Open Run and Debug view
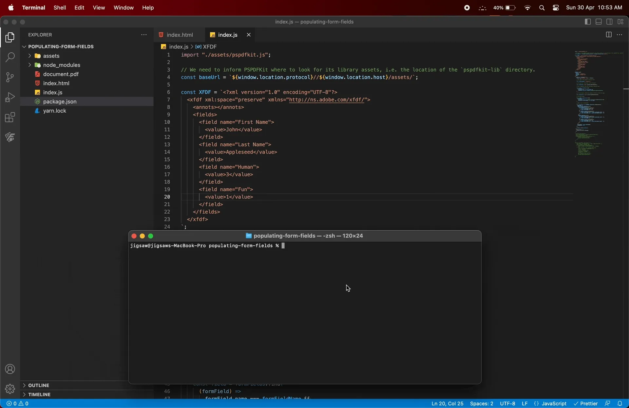This screenshot has width=629, height=408. [x=10, y=97]
